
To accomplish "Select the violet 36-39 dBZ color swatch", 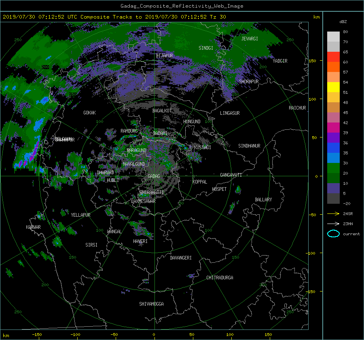I will click(333, 137).
